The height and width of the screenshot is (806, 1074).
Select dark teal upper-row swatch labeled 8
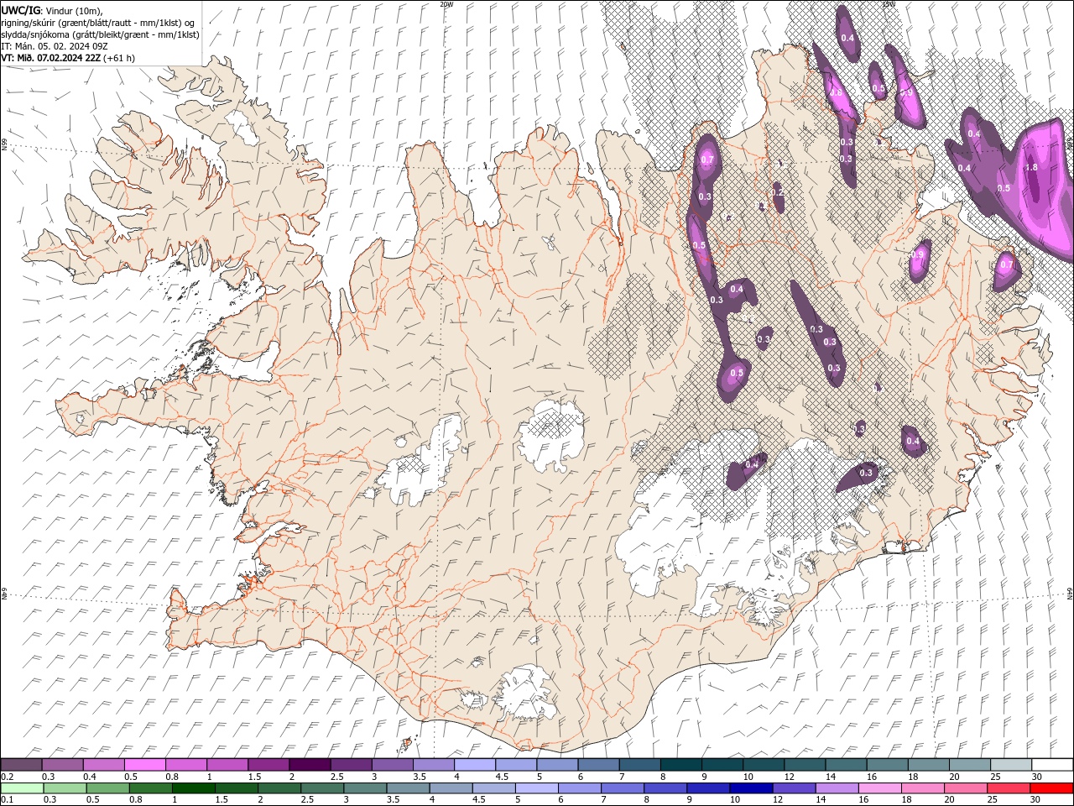[x=681, y=765]
